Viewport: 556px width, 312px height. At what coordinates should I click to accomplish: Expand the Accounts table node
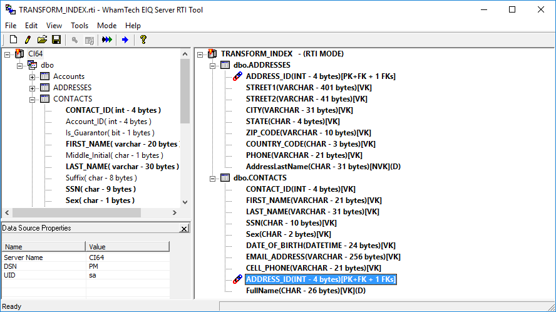click(x=33, y=77)
